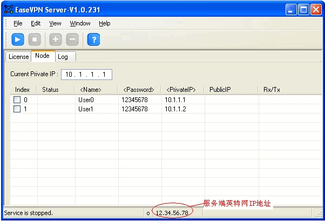Open help via question mark icon
Image resolution: width=325 pixels, height=221 pixels.
click(93, 39)
